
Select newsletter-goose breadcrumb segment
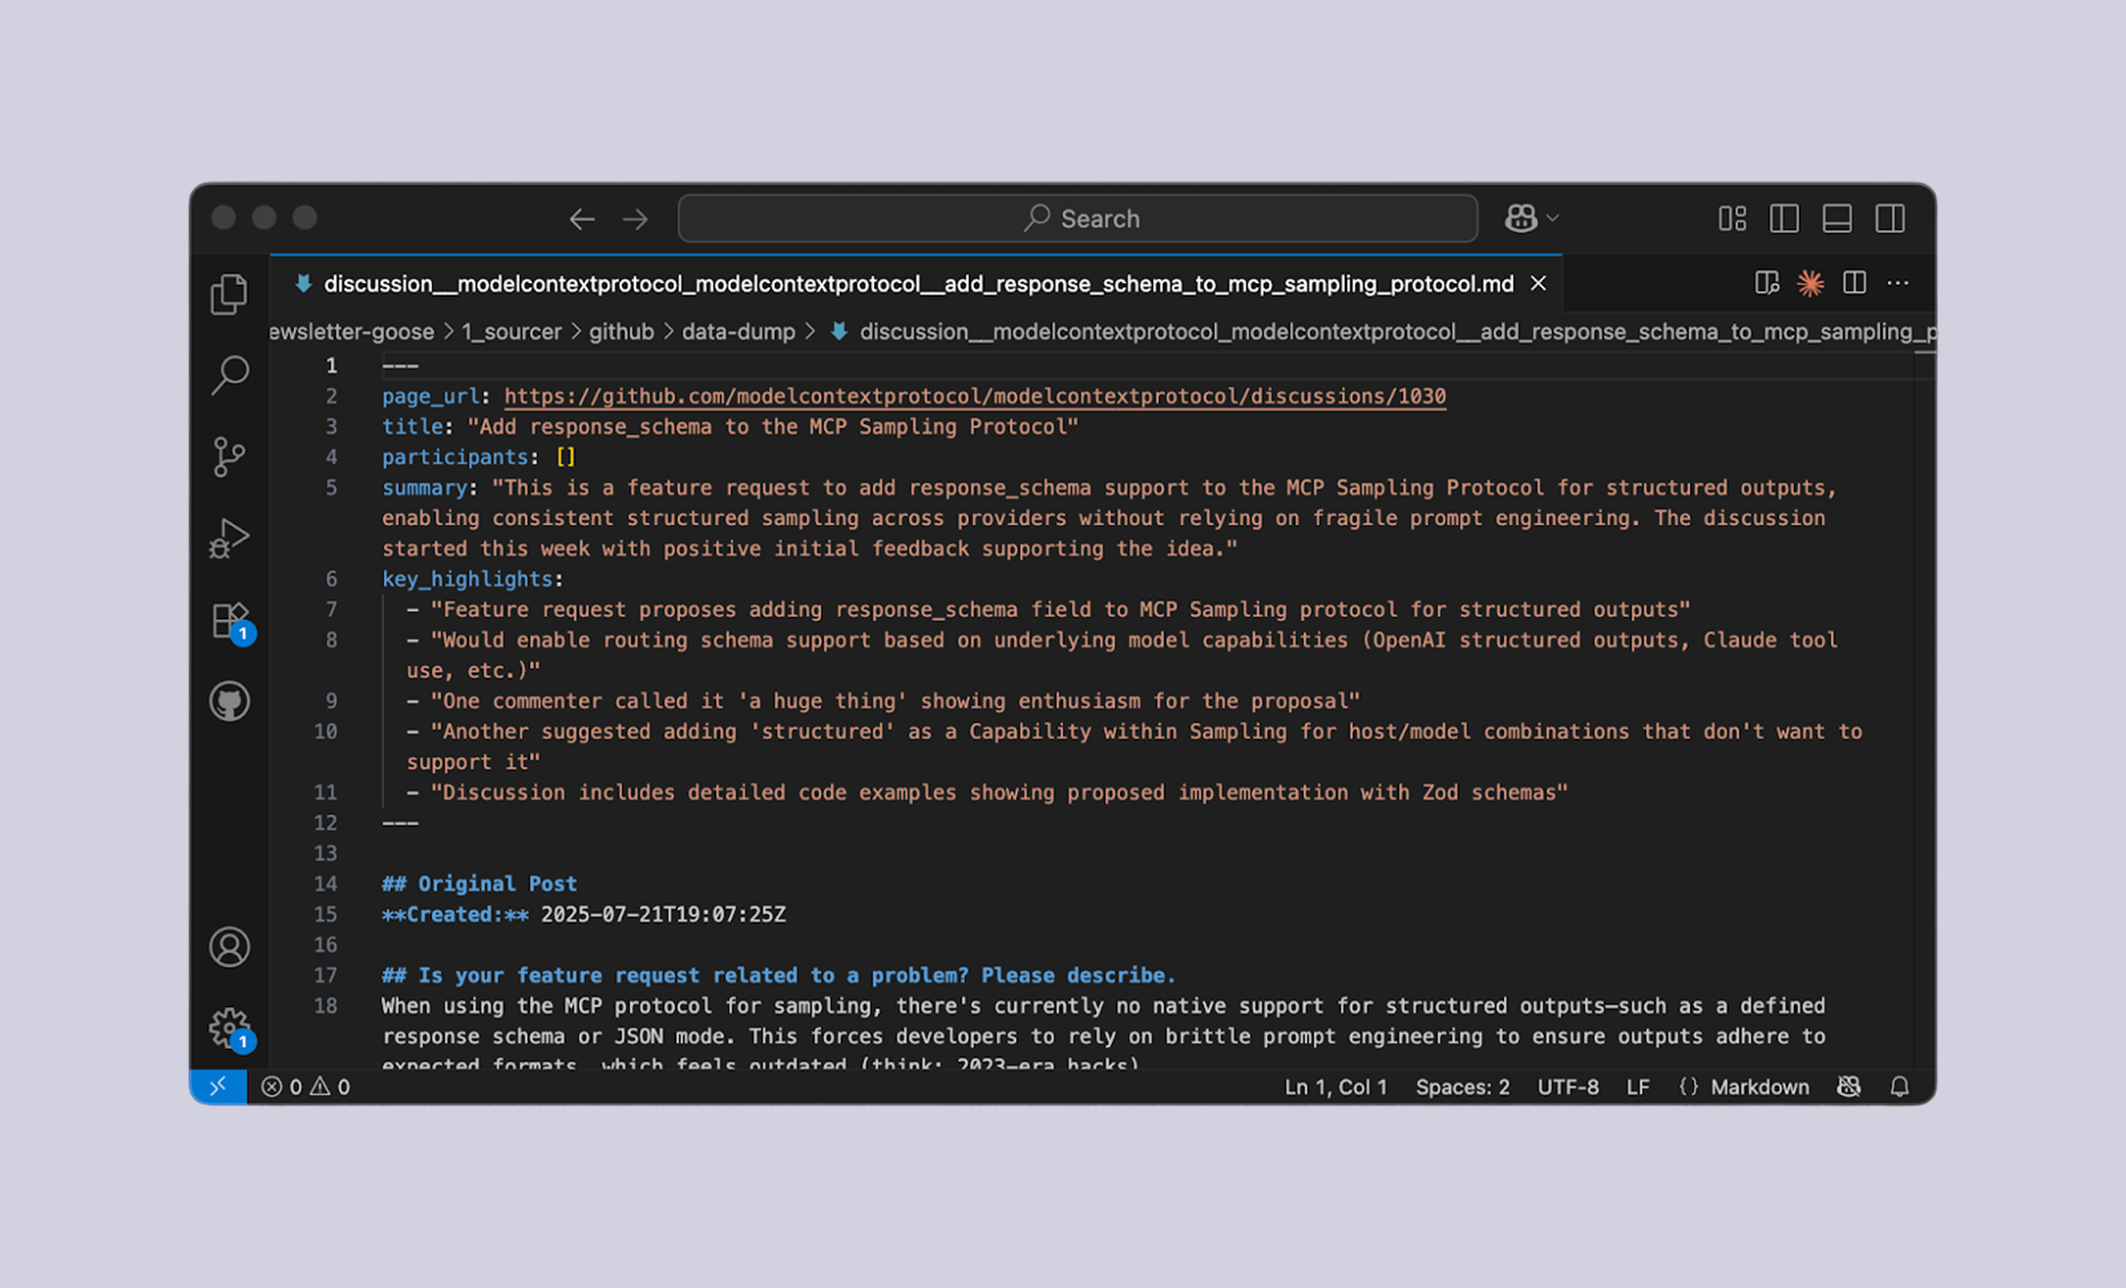coord(352,332)
